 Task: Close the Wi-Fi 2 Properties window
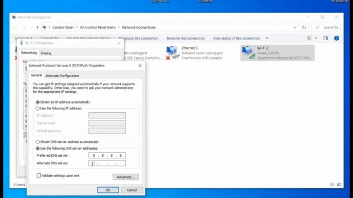tap(119, 43)
